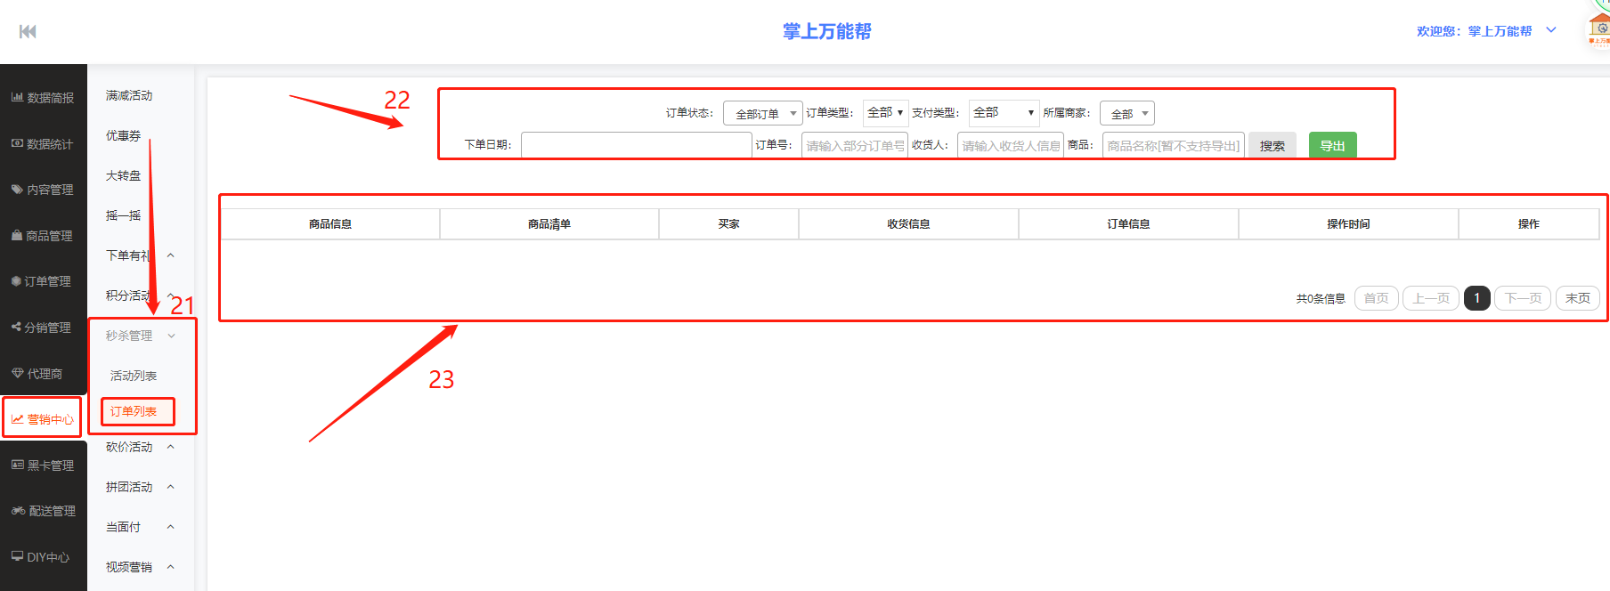
Task: Click the green 导出 button
Action: pos(1332,146)
